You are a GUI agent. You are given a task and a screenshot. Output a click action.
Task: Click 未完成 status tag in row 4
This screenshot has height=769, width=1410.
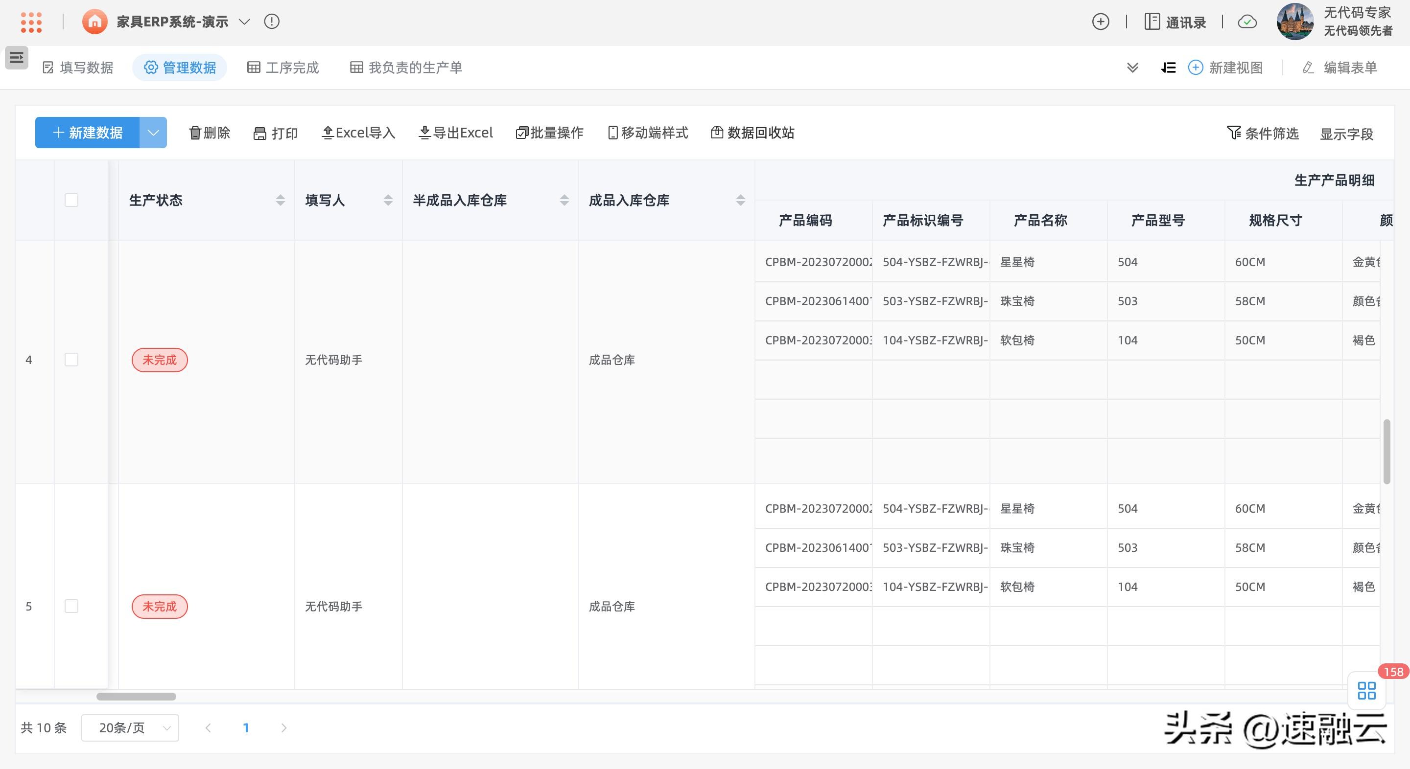160,360
